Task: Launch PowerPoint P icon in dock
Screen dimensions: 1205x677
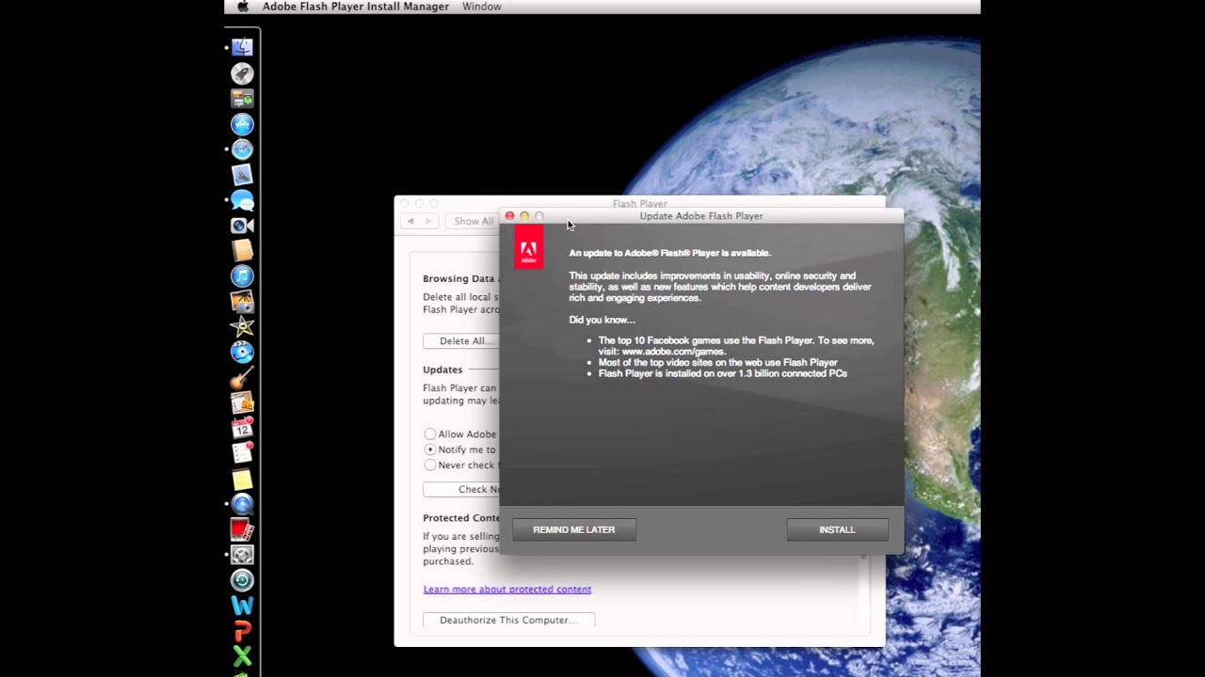Action: click(x=242, y=632)
